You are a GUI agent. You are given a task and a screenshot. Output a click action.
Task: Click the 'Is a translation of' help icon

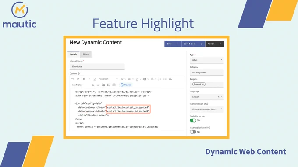point(207,104)
